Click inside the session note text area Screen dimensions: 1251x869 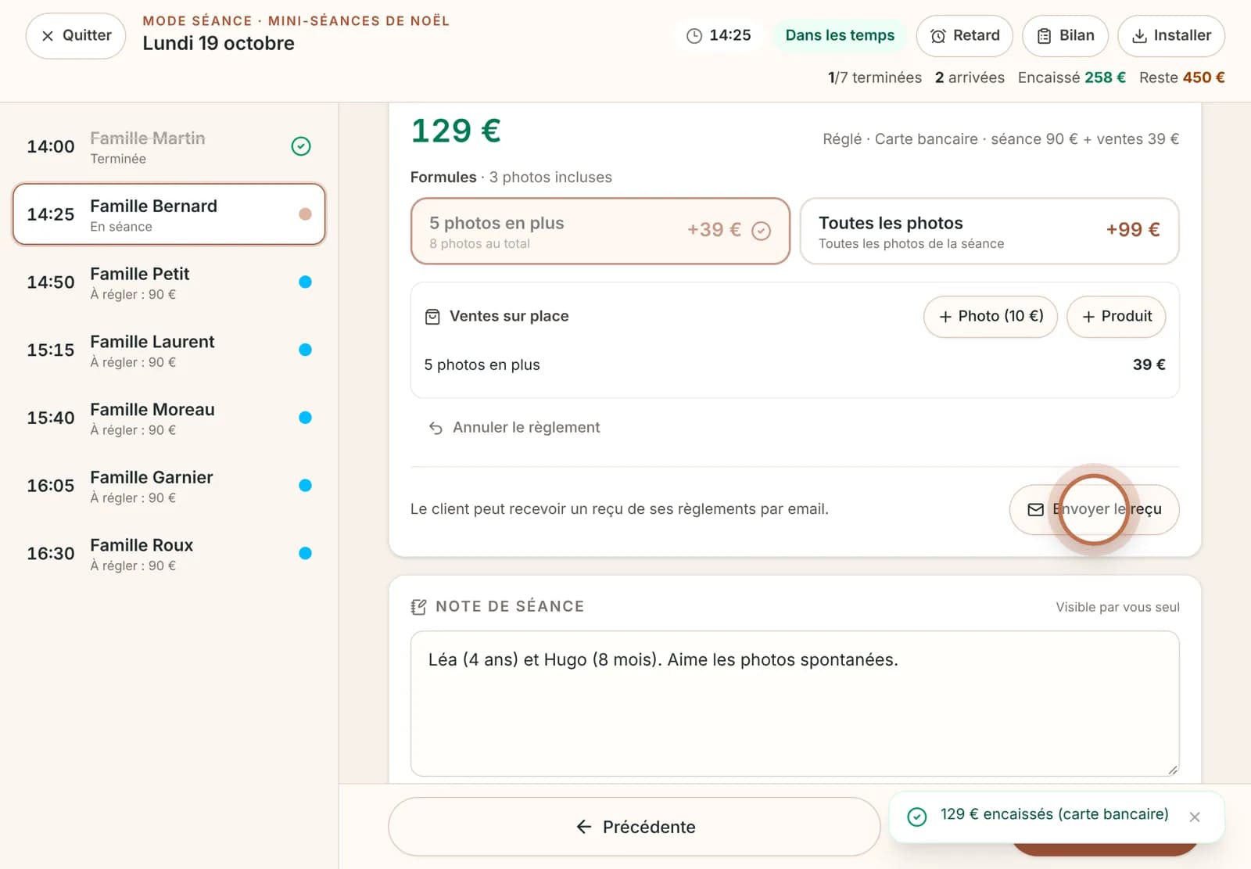794,704
